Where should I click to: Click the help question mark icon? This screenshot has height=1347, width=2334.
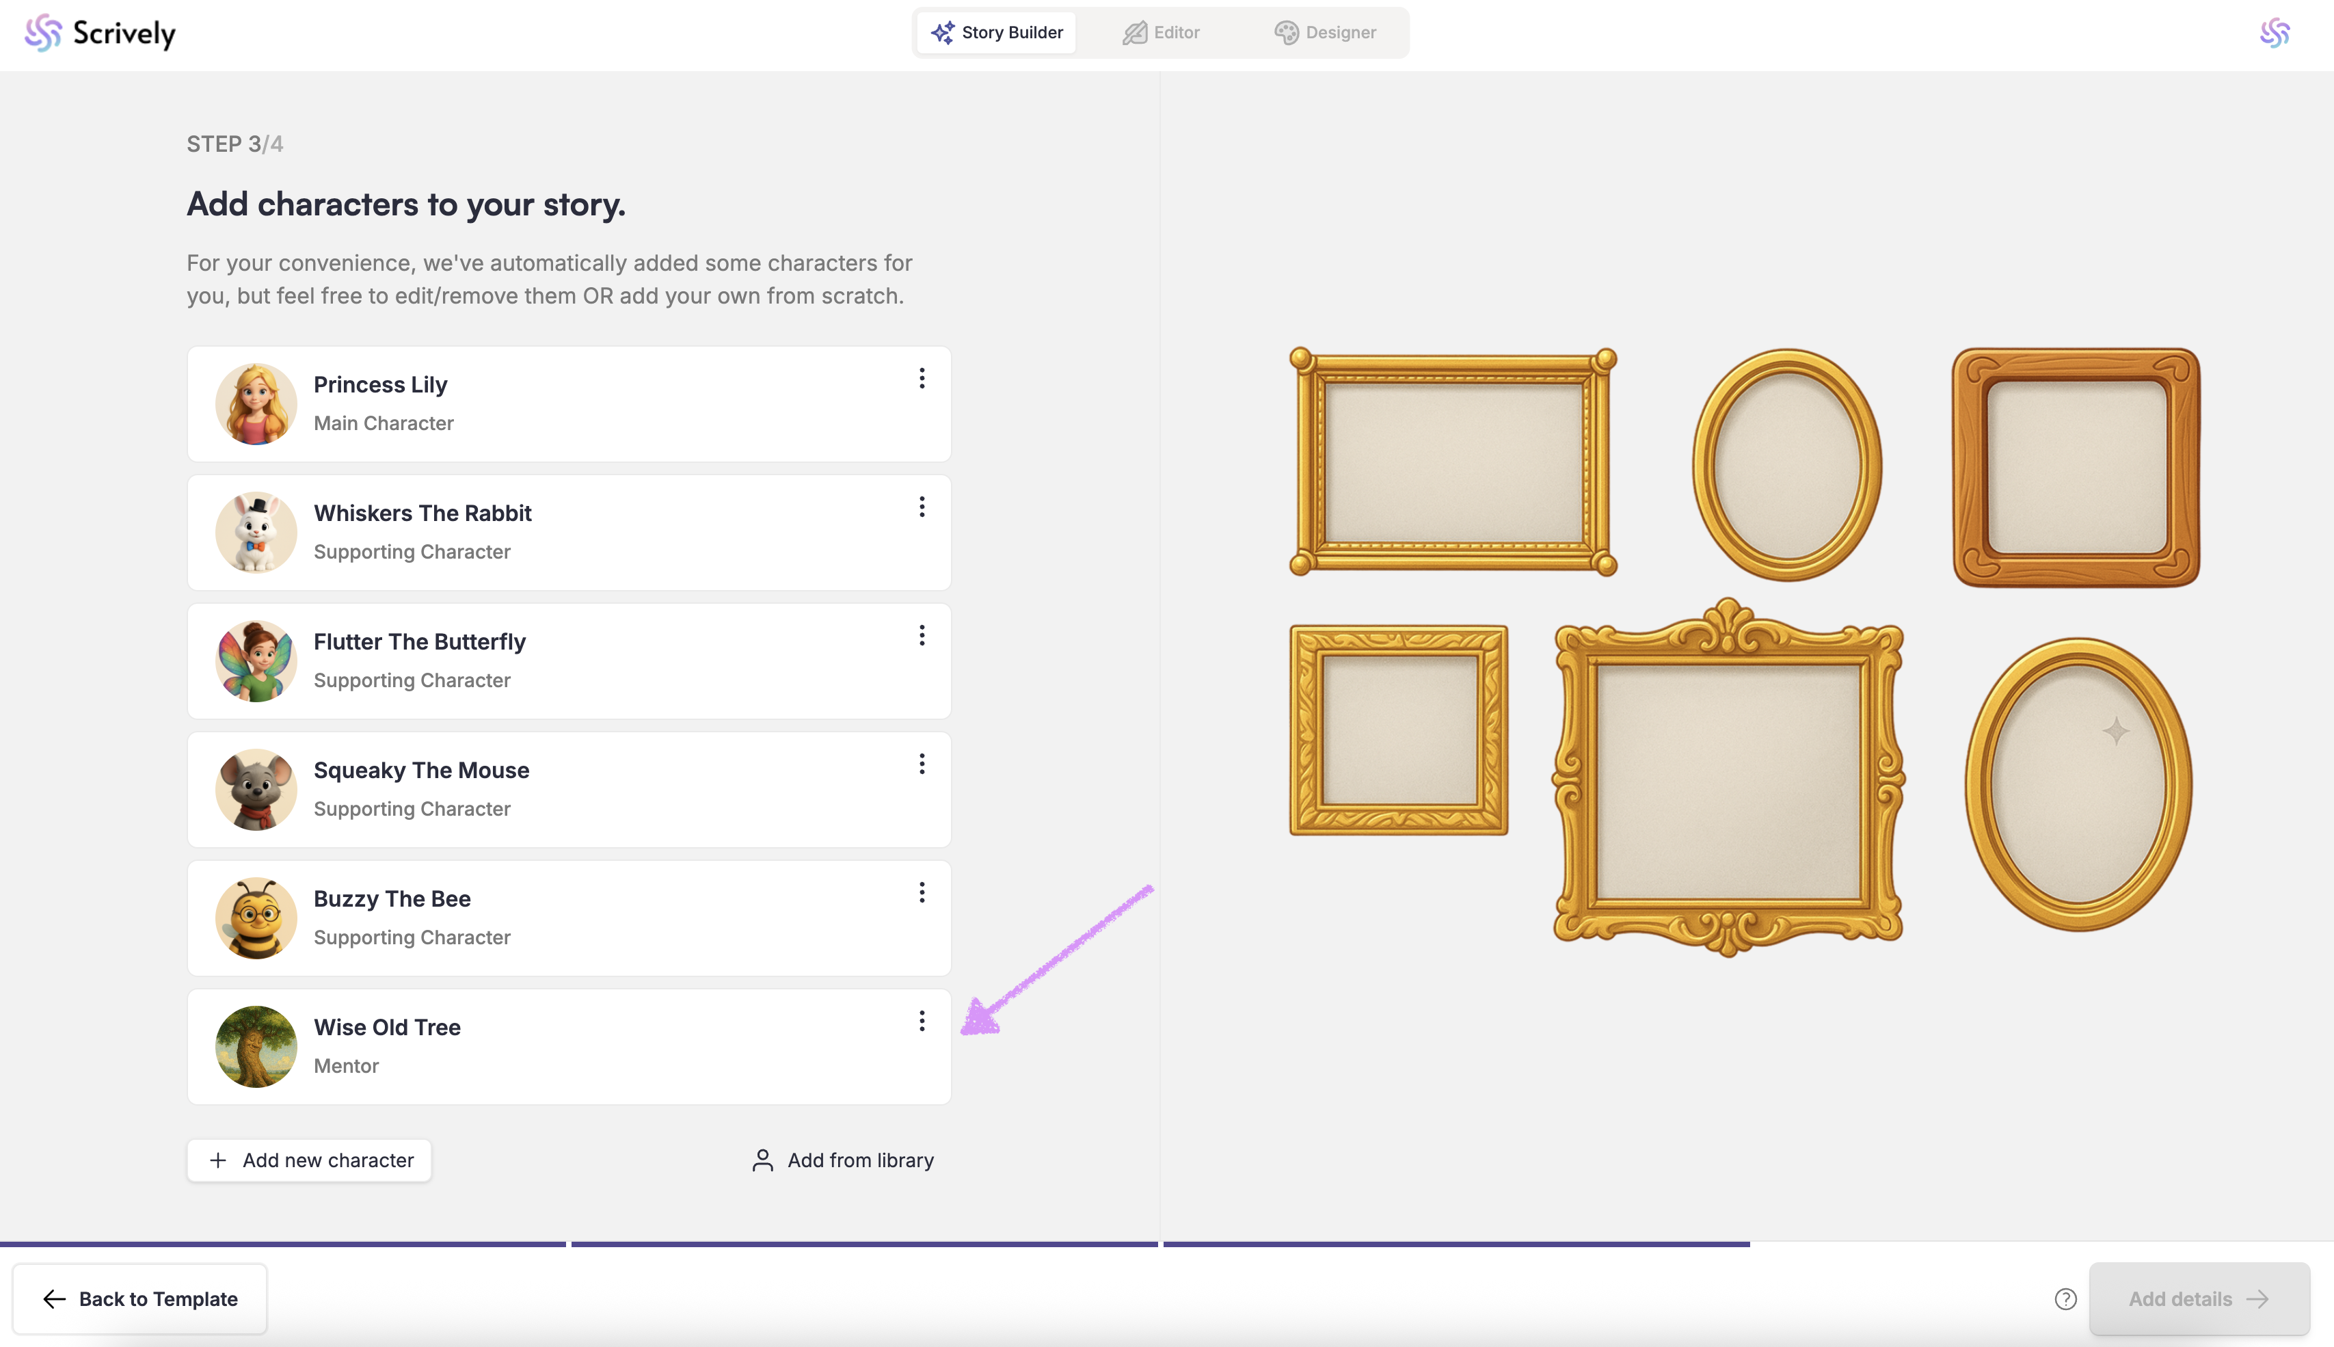2065,1299
